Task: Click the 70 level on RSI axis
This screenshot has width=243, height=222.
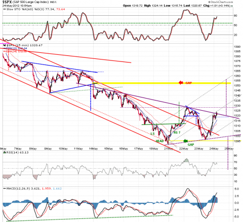Action: click(235, 162)
